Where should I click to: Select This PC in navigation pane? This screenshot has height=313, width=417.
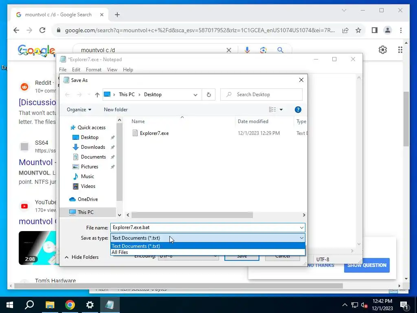86,212
